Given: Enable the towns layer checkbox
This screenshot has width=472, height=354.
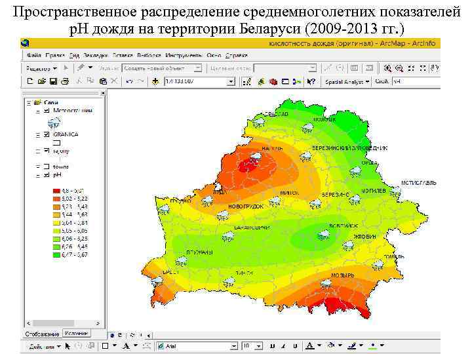Looking at the screenshot, I should [47, 167].
